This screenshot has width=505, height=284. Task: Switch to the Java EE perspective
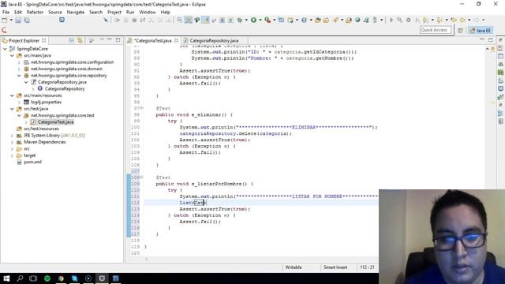[x=481, y=30]
